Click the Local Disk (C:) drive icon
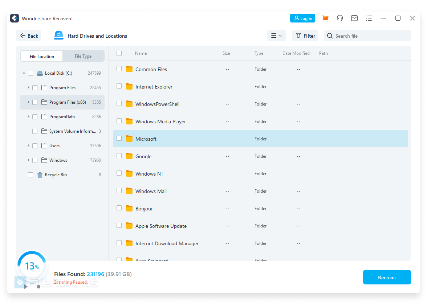Screen dimensions: 427x304 tap(40, 73)
